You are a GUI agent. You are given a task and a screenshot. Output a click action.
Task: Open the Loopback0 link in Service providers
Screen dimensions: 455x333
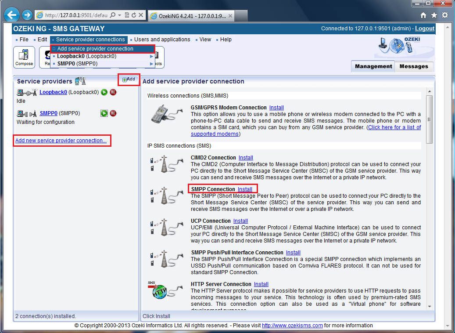pos(53,92)
